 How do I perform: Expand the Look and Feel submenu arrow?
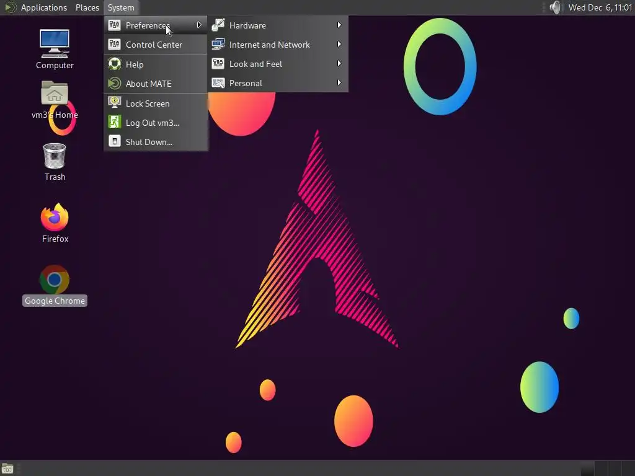point(339,64)
